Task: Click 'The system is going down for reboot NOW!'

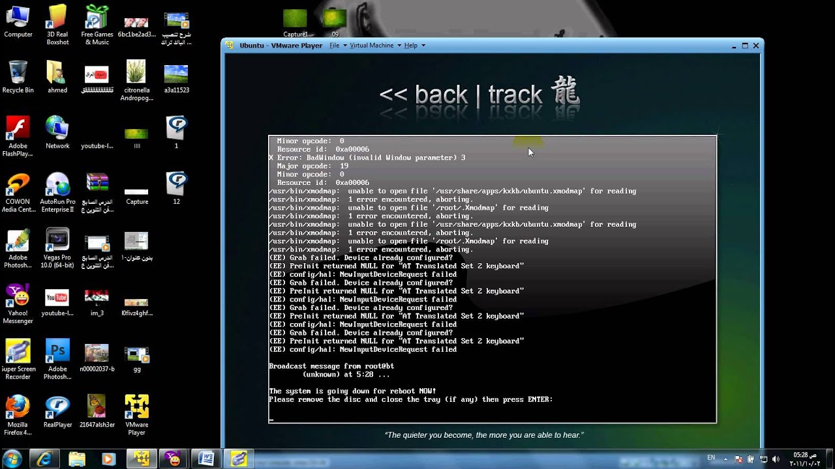Action: (x=352, y=391)
